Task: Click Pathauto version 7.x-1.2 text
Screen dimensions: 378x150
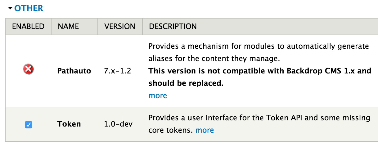Action: [x=118, y=71]
